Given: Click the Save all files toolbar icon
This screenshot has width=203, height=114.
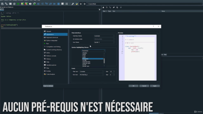Looking at the screenshot, I should pos(6,4).
